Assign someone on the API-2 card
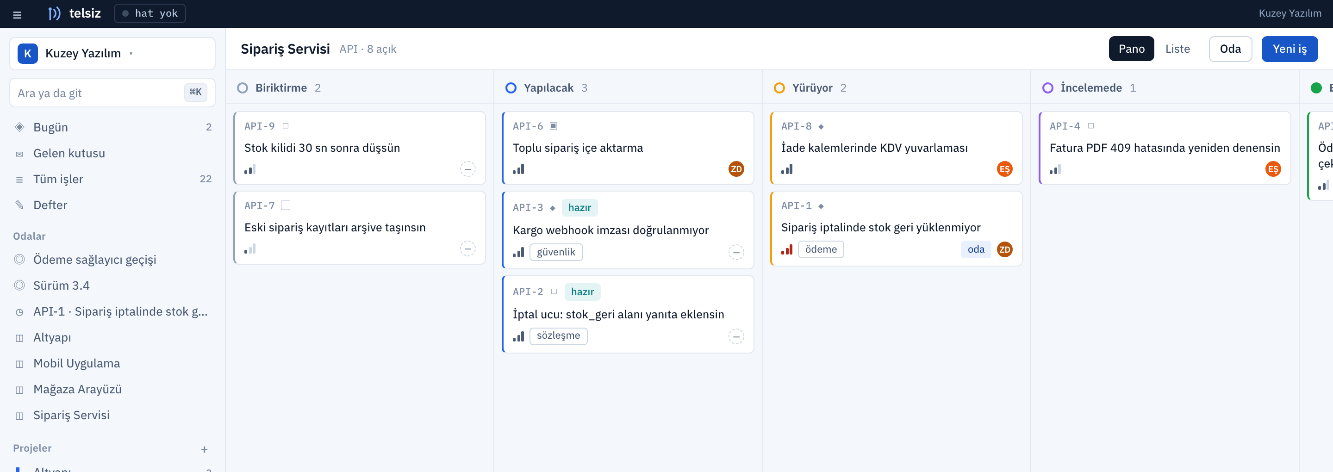Image resolution: width=1333 pixels, height=472 pixels. (736, 336)
